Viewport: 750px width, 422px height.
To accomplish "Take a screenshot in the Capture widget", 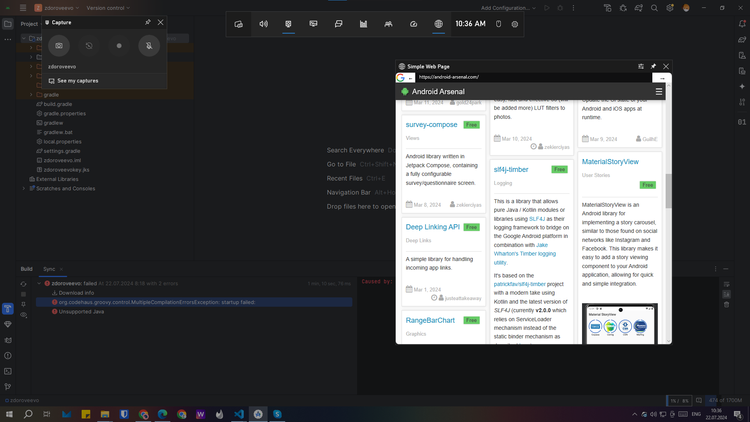I will 59,46.
